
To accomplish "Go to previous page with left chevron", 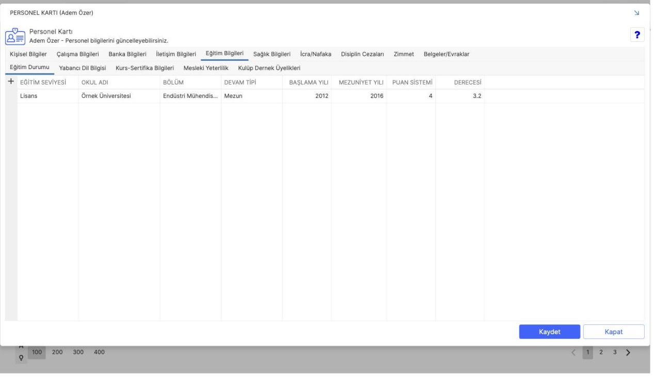I will (574, 352).
